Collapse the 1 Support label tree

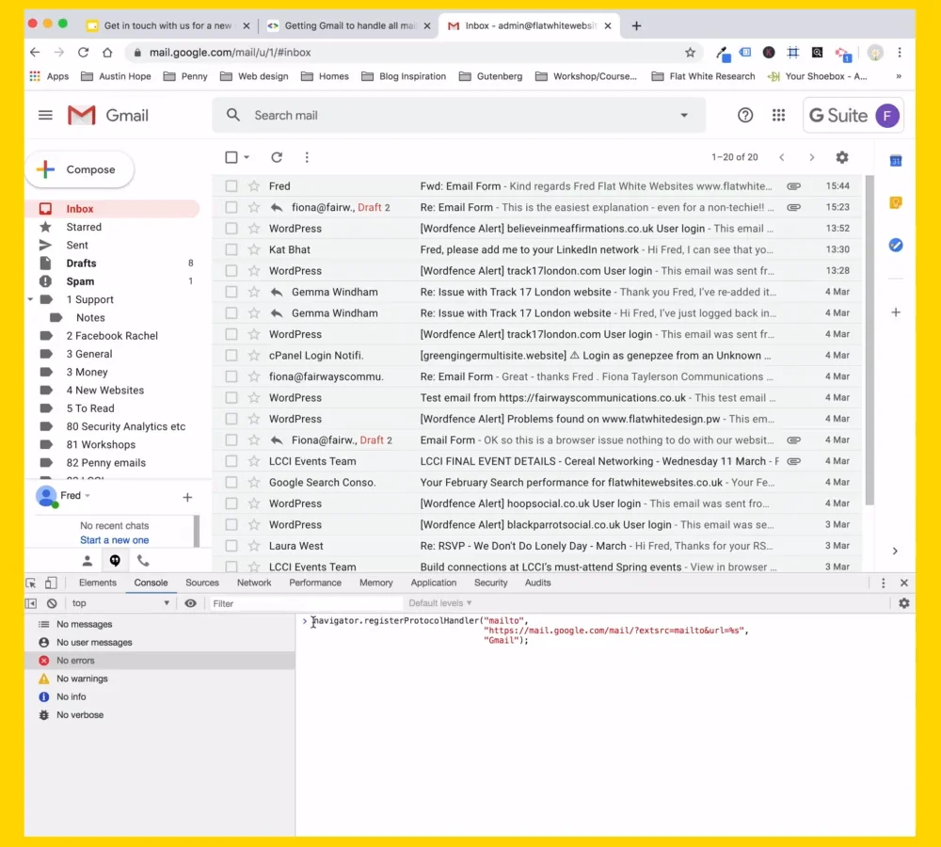(31, 299)
